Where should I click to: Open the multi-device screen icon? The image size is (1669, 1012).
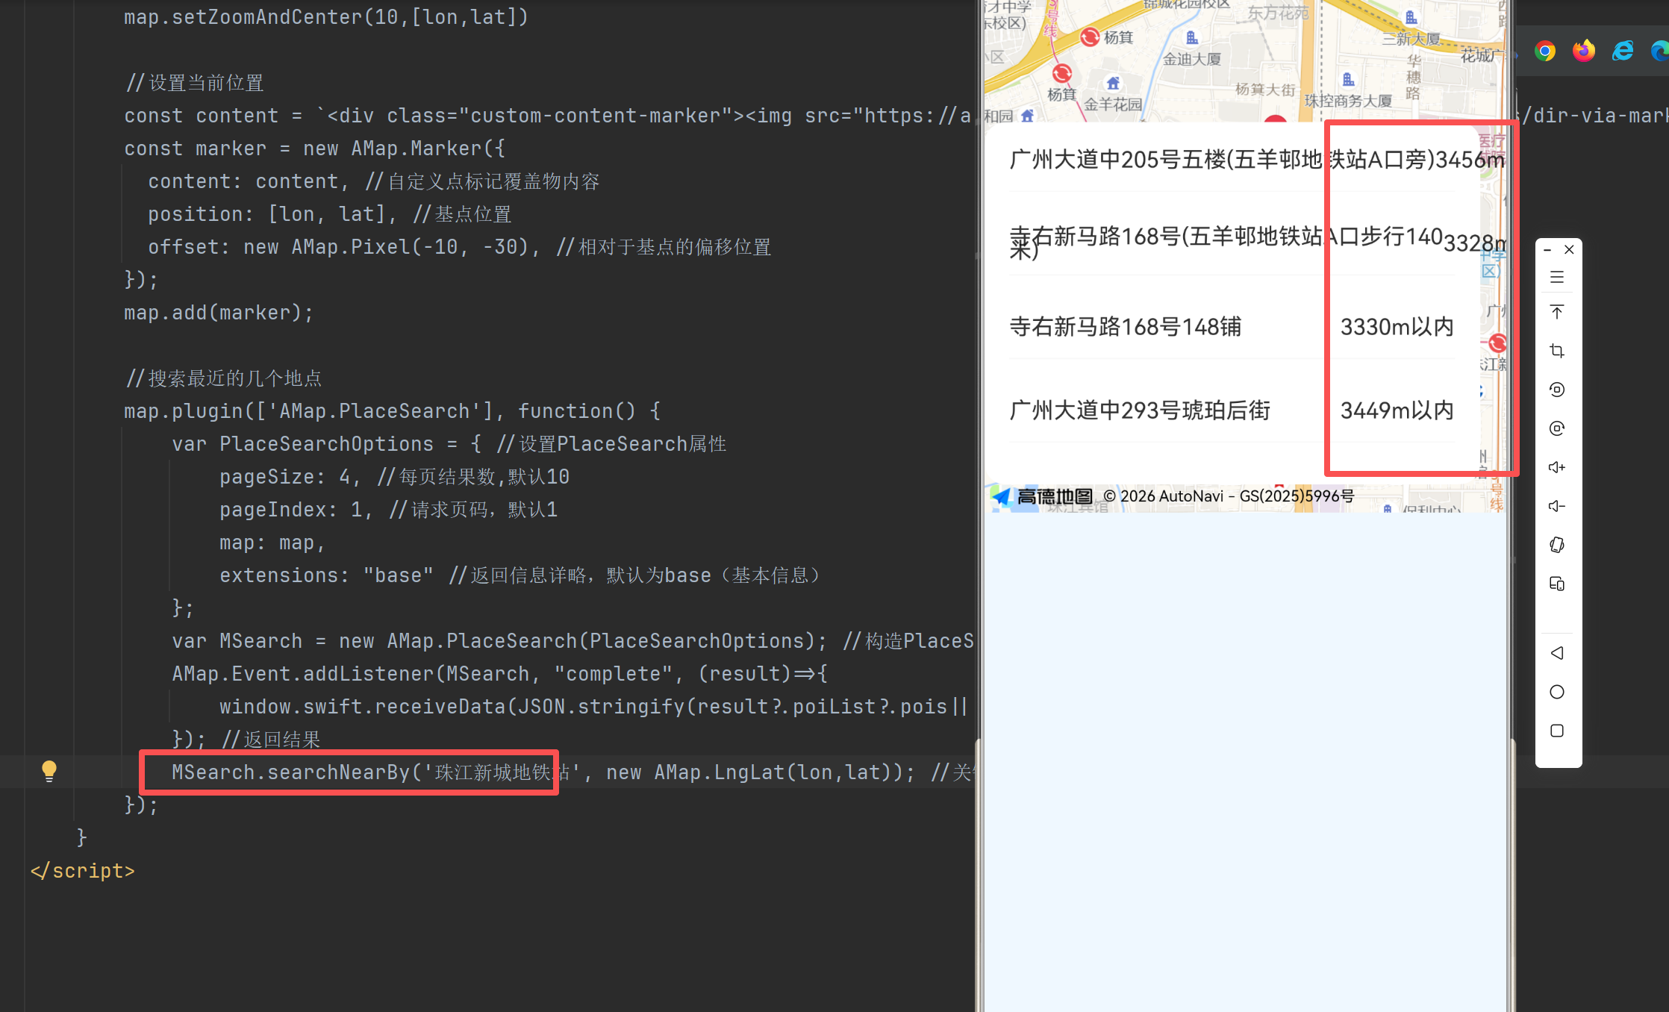1557,584
